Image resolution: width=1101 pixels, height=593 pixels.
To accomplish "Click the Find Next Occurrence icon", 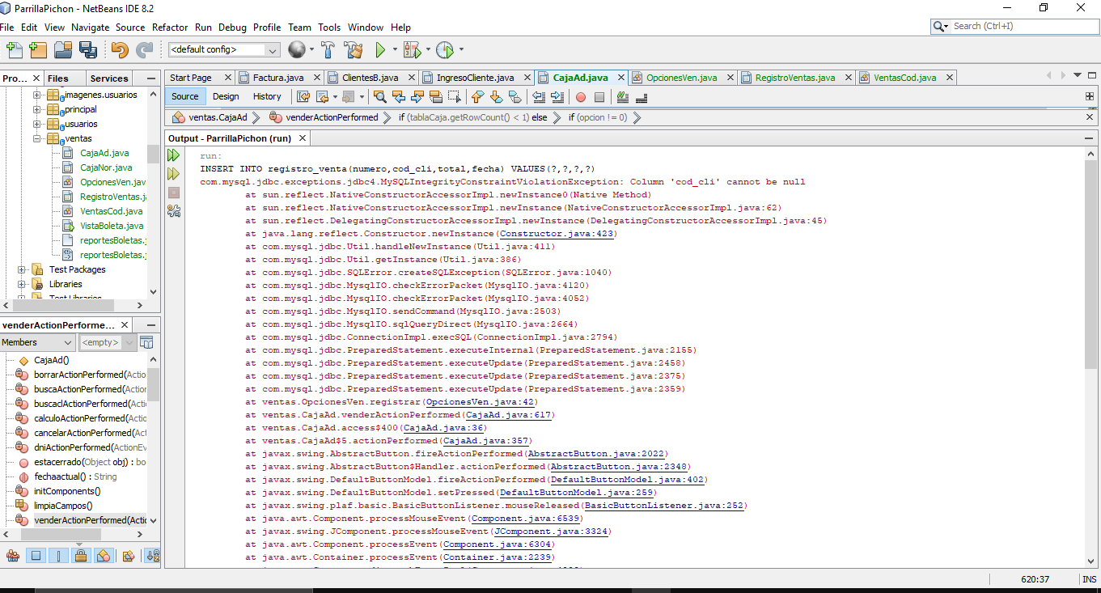I will coord(417,97).
